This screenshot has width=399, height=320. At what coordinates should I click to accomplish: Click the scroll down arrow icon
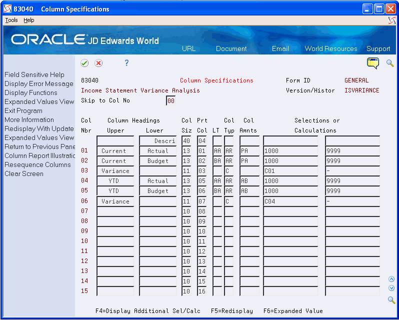click(x=391, y=288)
